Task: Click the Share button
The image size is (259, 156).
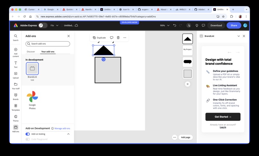Action: click(234, 25)
